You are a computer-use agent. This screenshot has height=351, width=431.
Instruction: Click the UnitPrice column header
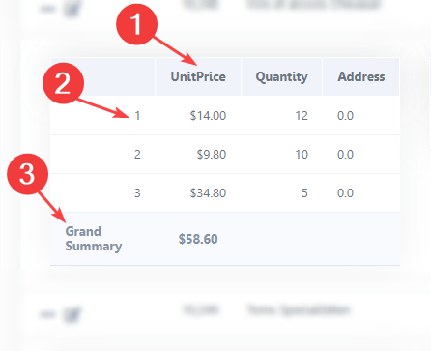pyautogui.click(x=198, y=76)
